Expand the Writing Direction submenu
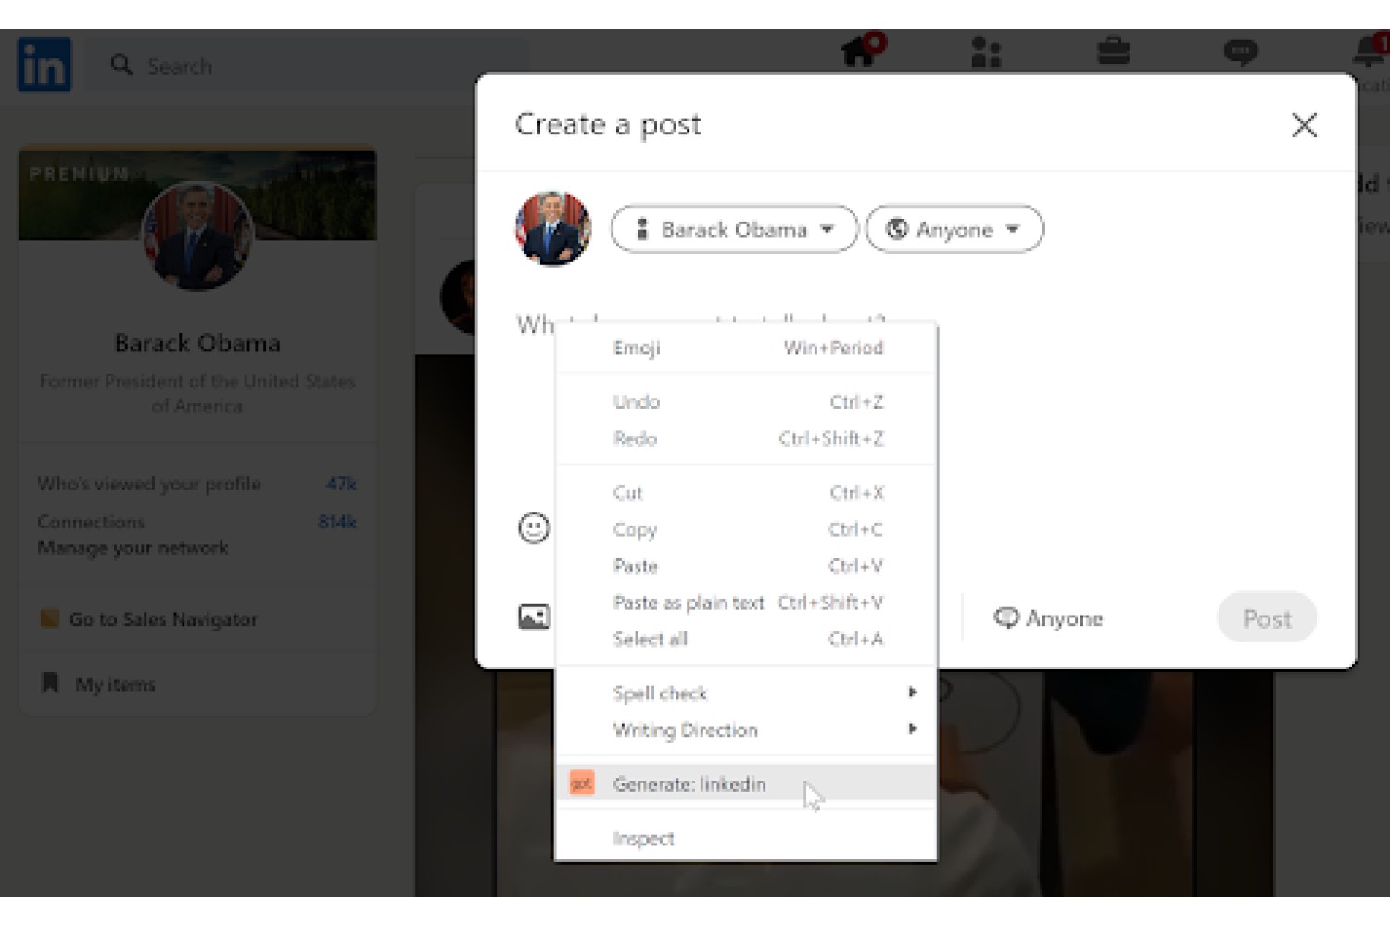This screenshot has height=927, width=1390. pos(746,730)
